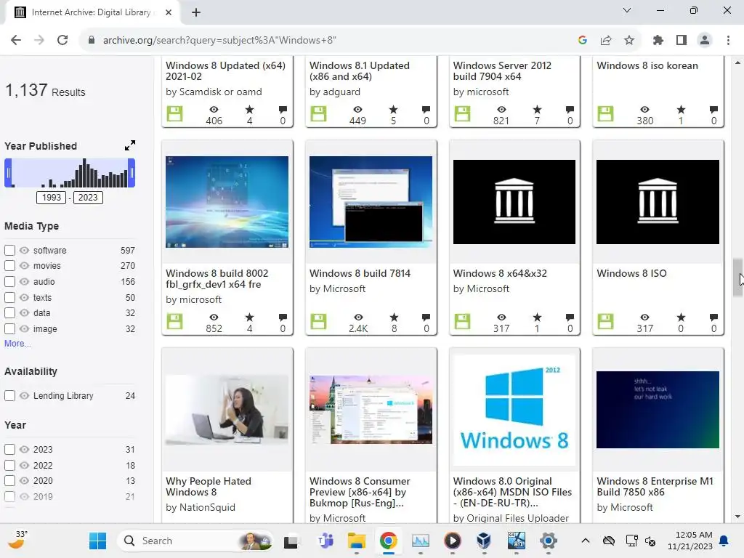Open Settings gear in the taskbar

tap(548, 541)
